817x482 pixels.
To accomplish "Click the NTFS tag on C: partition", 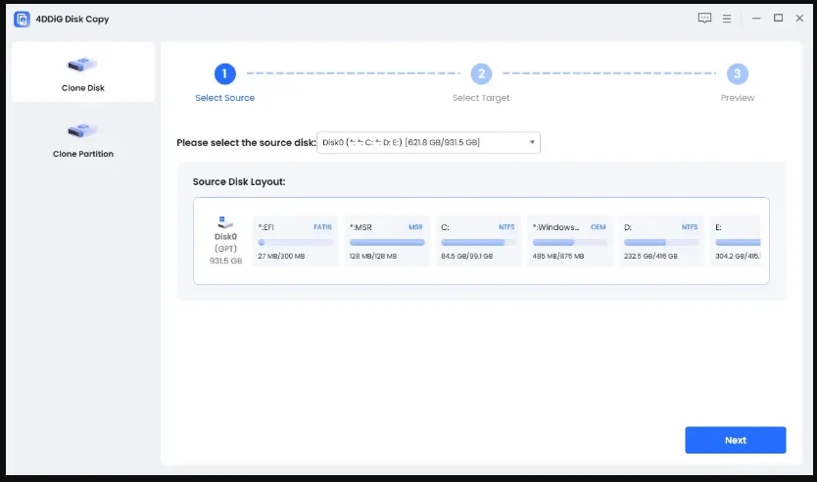I will point(506,227).
